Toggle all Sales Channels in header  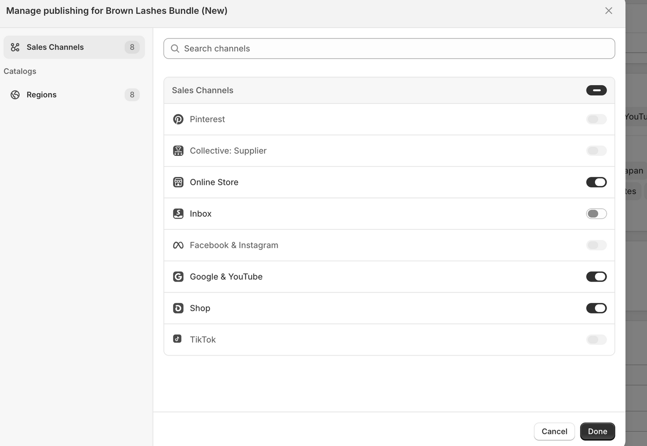[x=596, y=90]
